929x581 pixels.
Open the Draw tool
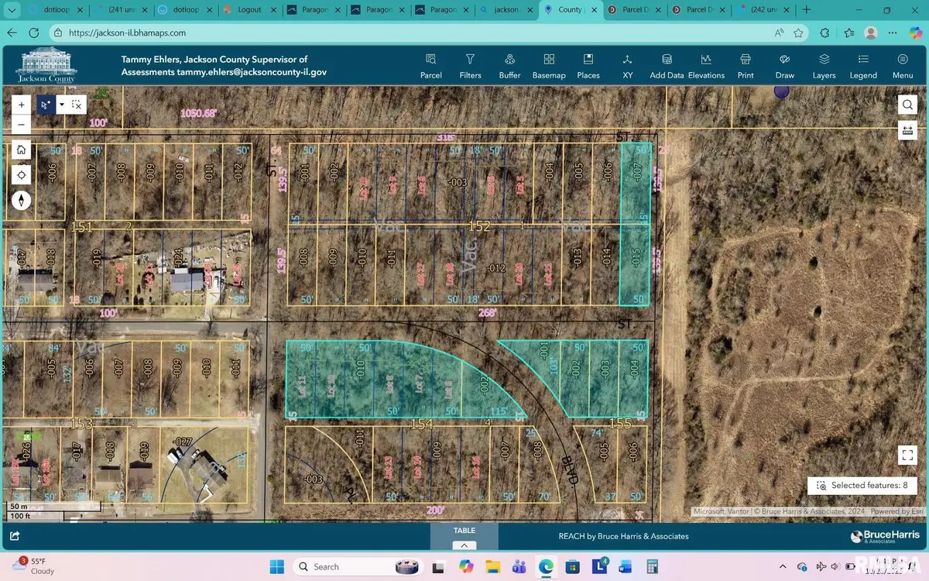pyautogui.click(x=784, y=65)
